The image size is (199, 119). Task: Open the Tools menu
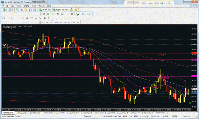[34, 6]
